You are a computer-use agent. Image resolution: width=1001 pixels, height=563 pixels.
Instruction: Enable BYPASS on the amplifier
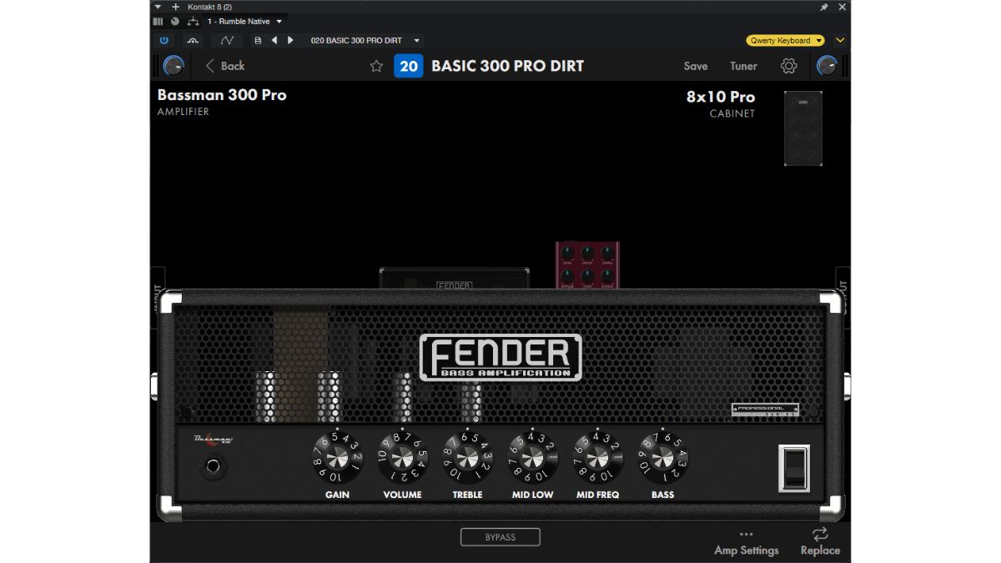tap(500, 536)
